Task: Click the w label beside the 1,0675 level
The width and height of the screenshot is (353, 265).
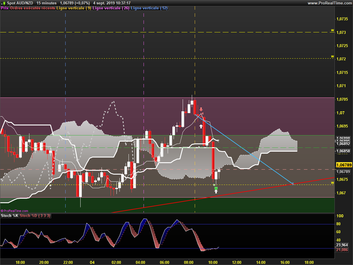Action: point(332,183)
